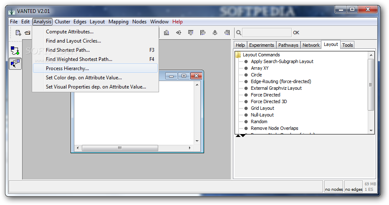Align nodes to left toolbar icon

(x=203, y=33)
